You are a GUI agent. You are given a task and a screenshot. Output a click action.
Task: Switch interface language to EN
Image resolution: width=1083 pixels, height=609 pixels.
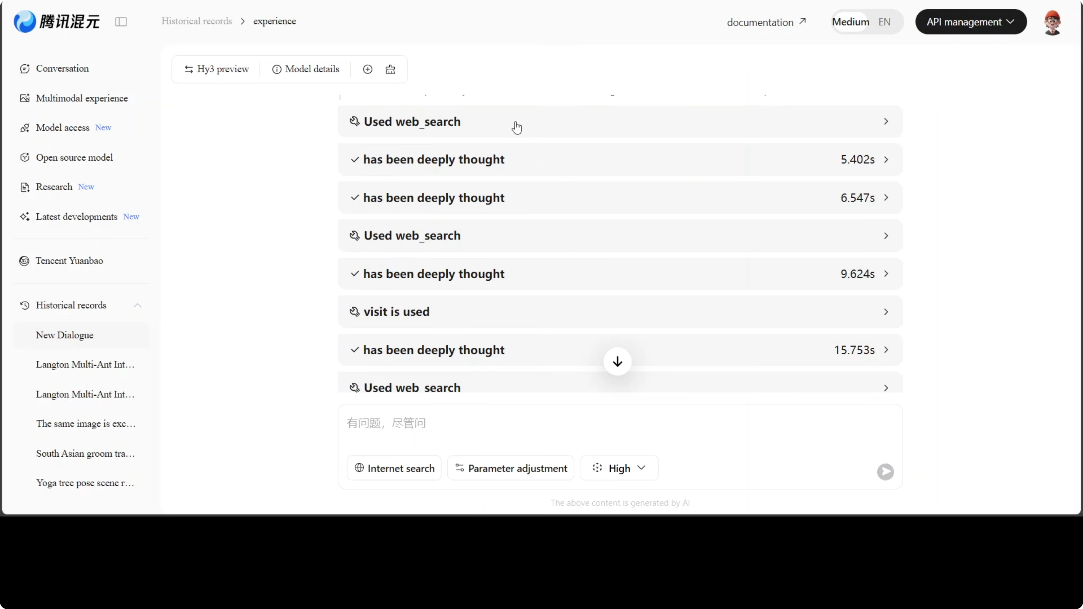(884, 22)
